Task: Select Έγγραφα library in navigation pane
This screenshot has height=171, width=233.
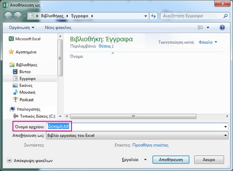Action: tap(28, 79)
